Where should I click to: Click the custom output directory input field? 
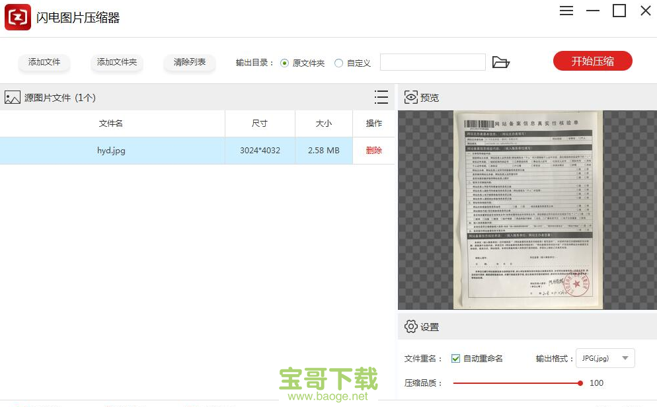click(432, 61)
